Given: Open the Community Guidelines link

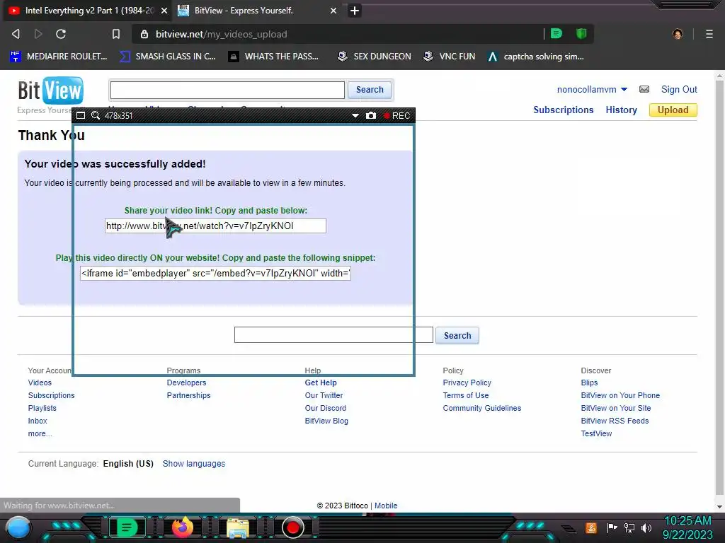Looking at the screenshot, I should point(481,408).
